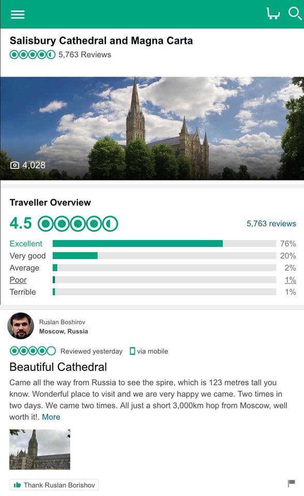Screen dimensions: 304x496
Task: Report the review with the flag icon
Action: click(x=292, y=483)
